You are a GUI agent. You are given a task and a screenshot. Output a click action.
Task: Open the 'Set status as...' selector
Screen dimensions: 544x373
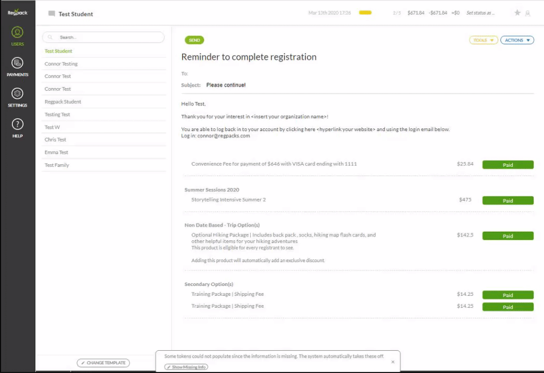tap(480, 13)
